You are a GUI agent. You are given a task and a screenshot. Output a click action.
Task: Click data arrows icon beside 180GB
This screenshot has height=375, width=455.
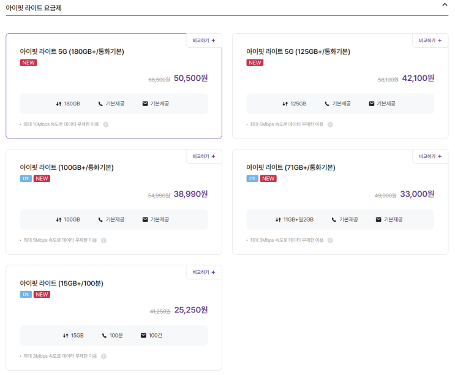click(x=59, y=104)
